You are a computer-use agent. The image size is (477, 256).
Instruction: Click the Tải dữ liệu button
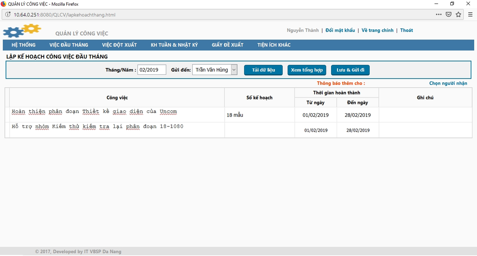click(x=264, y=70)
